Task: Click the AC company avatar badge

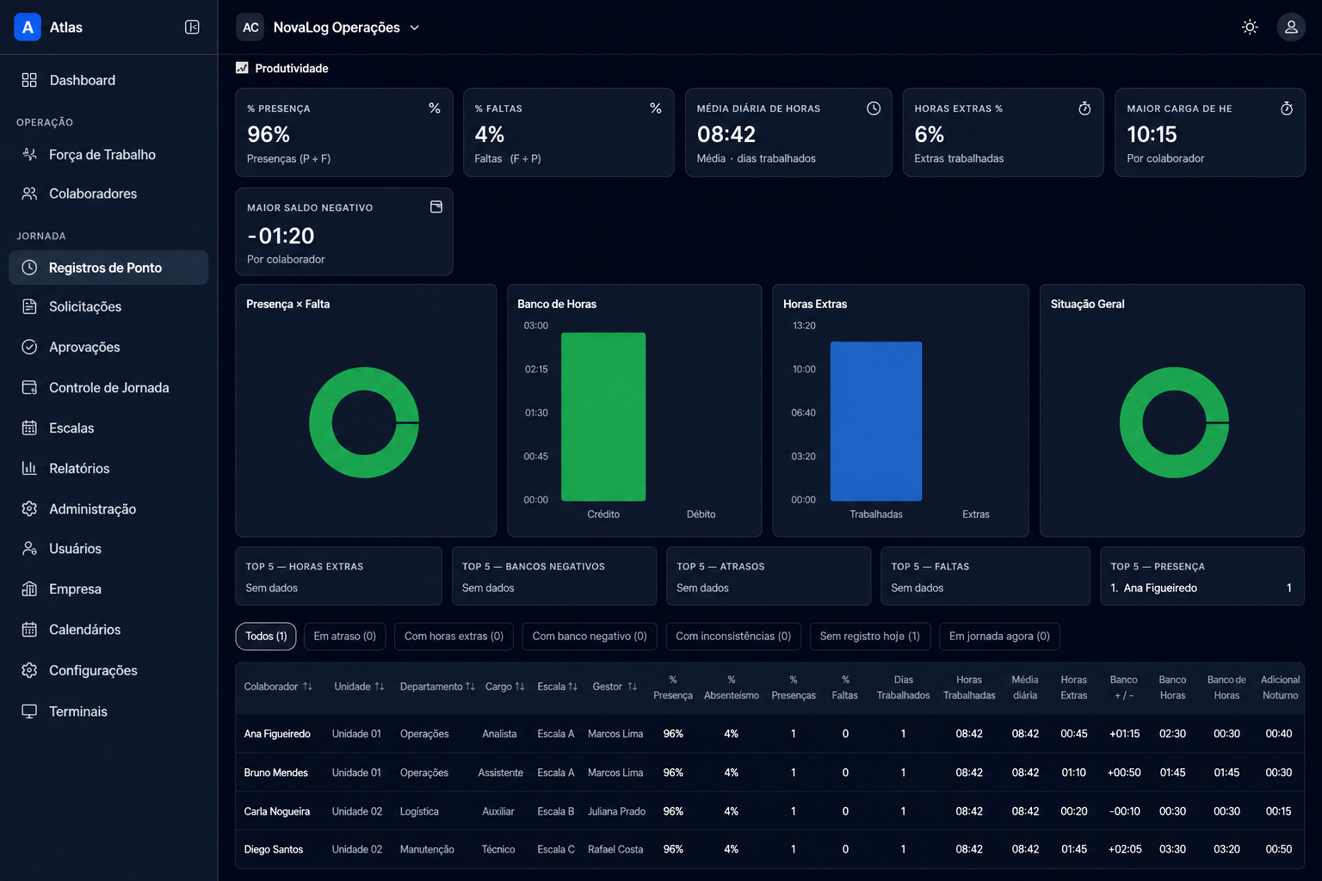Action: [x=250, y=28]
